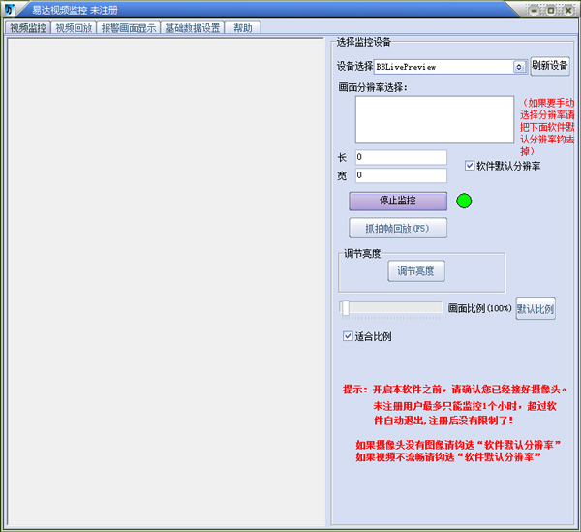
Task: Click the 画面比例 slider handle
Action: (345, 308)
